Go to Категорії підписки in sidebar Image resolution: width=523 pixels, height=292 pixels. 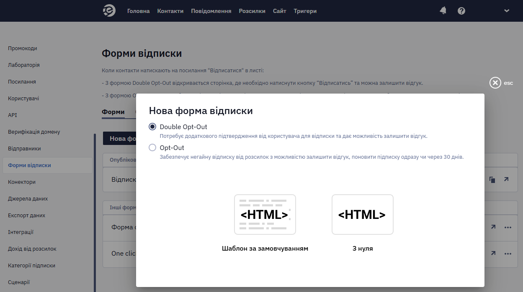tap(31, 266)
